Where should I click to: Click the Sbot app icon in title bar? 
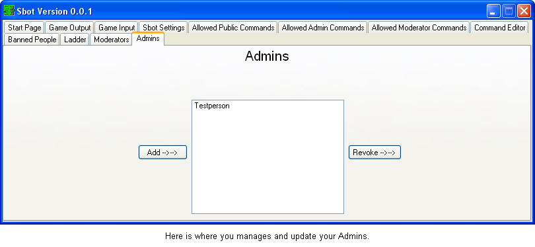pos(9,11)
